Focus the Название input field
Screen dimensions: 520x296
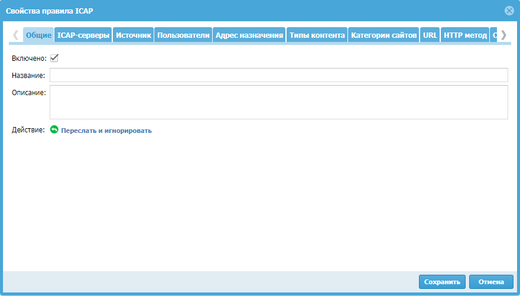(x=278, y=75)
